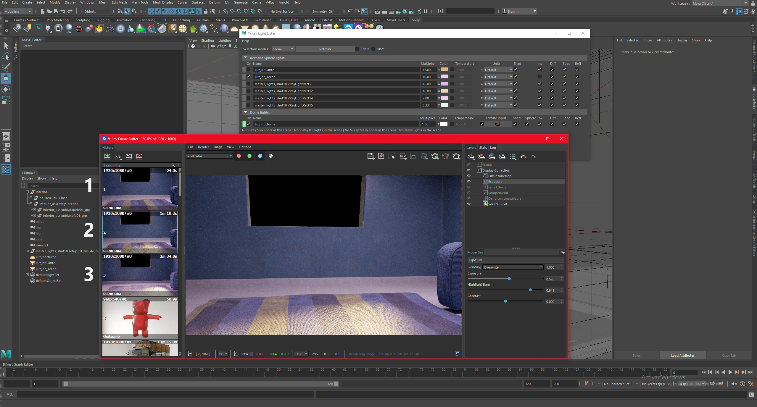
Task: Click No Live Surface field
Action: coord(283,11)
